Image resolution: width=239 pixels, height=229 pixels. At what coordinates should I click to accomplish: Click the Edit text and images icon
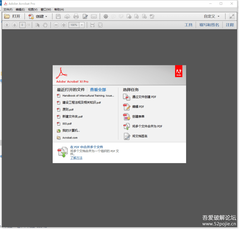coord(85,16)
